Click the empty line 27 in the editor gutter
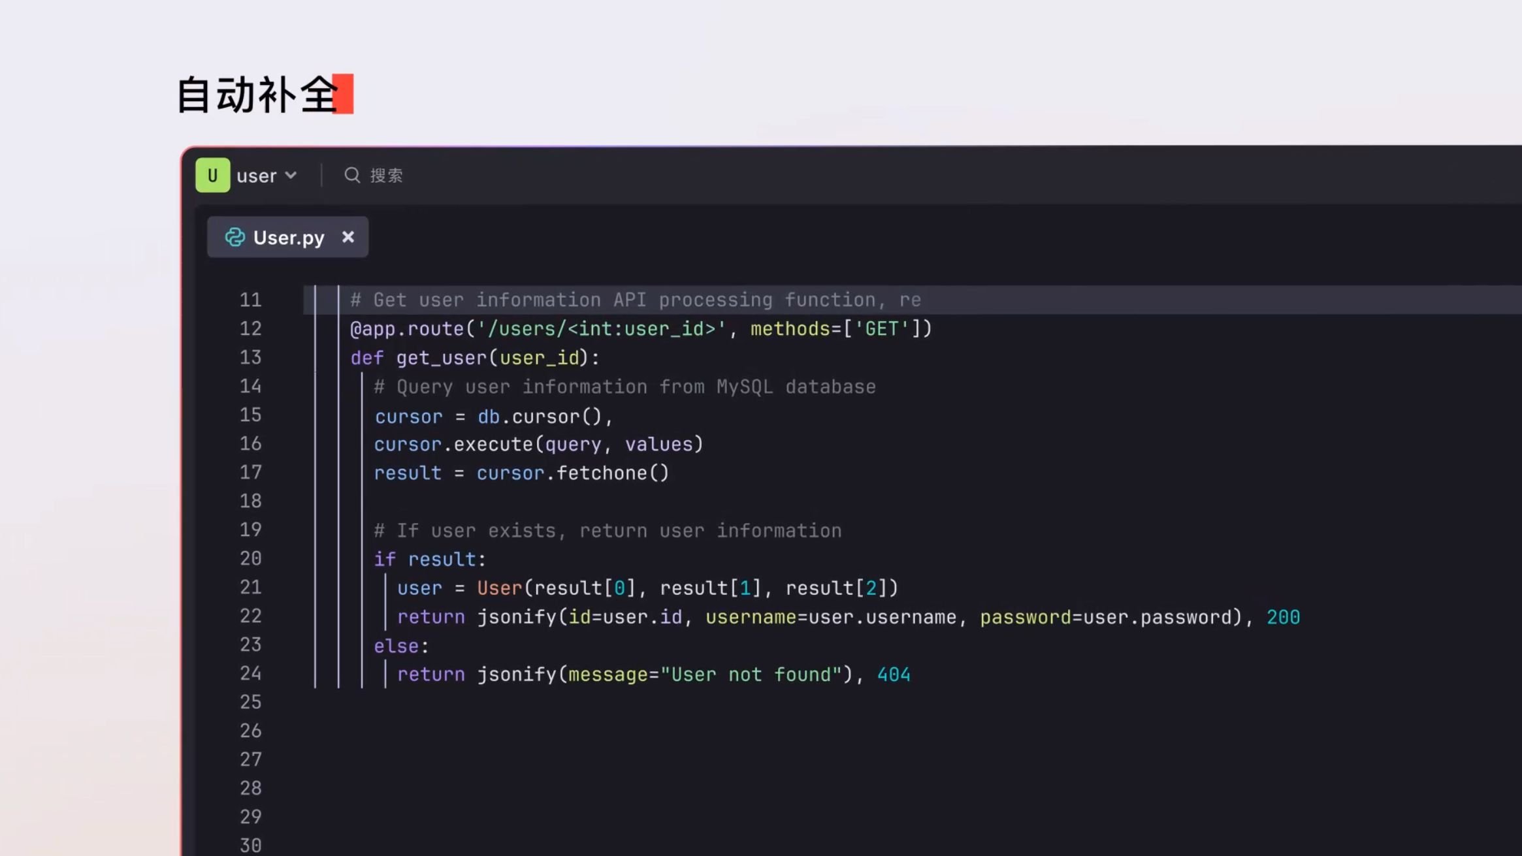1522x856 pixels. [x=250, y=759]
